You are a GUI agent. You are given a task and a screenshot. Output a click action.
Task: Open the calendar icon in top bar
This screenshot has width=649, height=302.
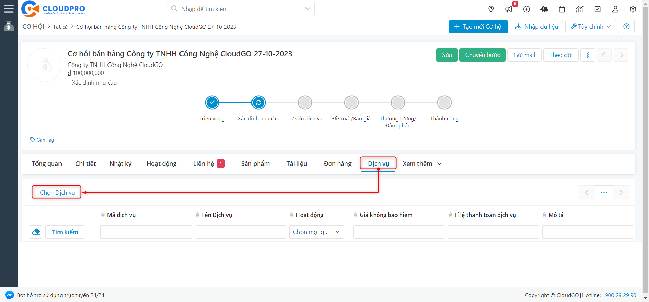pos(562,9)
